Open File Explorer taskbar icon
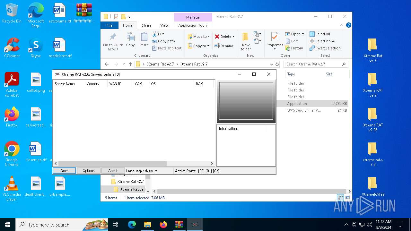411x231 pixels. [148, 225]
